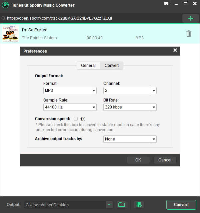Enable the 1X conversion speed checkbox
The height and width of the screenshot is (213, 200).
(x=76, y=119)
